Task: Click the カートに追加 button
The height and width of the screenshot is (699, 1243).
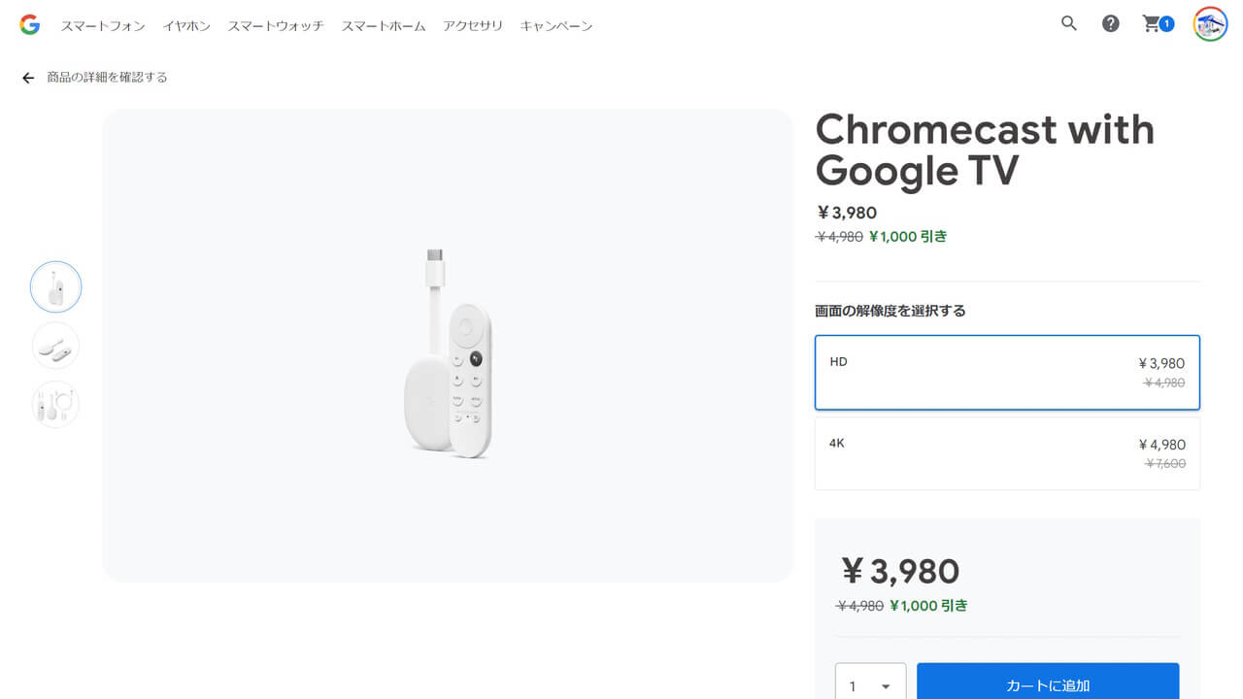Action: coord(1047,684)
